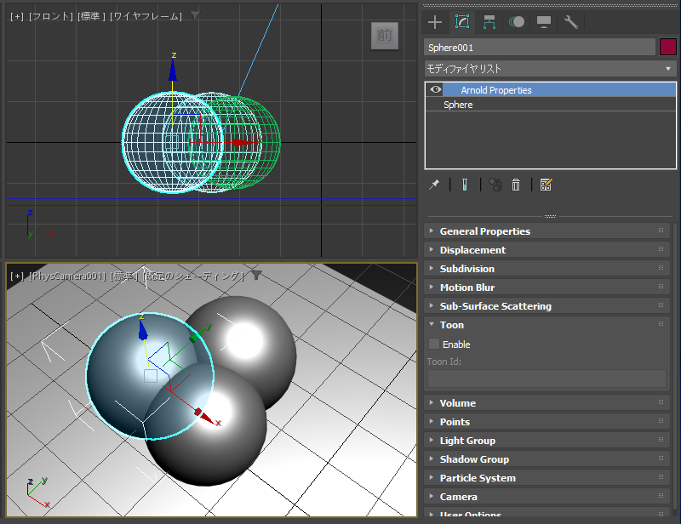
Task: Switch to the Modify panel tab
Action: [x=462, y=22]
